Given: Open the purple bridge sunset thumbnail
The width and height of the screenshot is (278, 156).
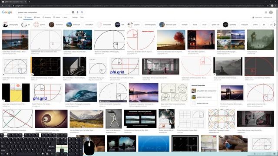Looking at the screenshot, I should [144, 92].
